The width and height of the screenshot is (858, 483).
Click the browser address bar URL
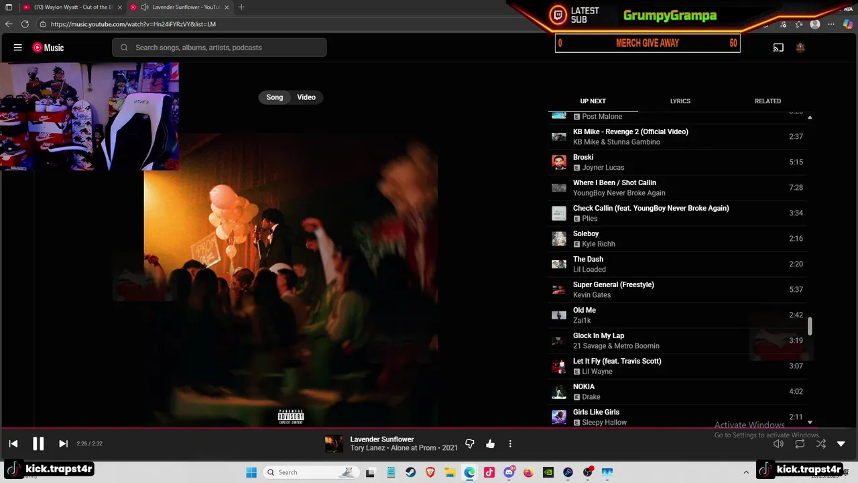pyautogui.click(x=133, y=24)
